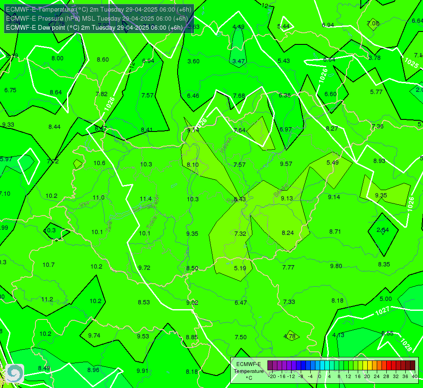Click the 5.55 temperature value
Image resolution: width=423 pixels, height=388 pixels.
click(388, 333)
